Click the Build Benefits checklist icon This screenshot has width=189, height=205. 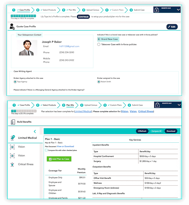13,122
